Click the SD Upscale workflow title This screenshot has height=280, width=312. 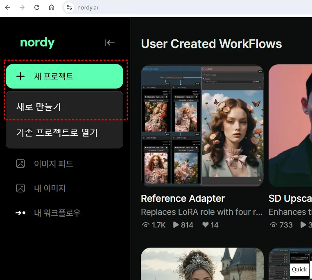(x=290, y=198)
